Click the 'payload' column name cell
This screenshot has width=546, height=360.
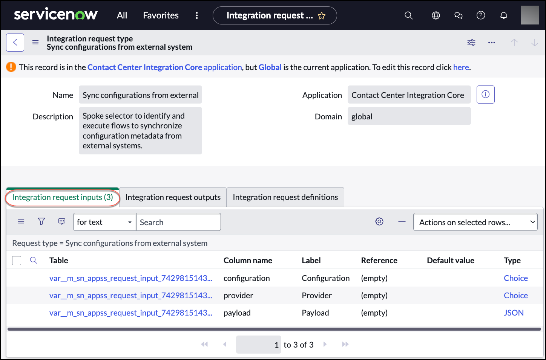pyautogui.click(x=237, y=313)
